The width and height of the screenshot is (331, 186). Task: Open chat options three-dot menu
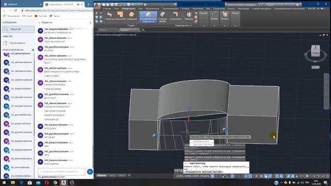tap(91, 23)
